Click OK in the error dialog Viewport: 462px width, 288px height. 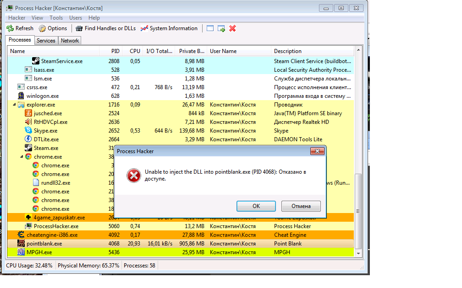[x=256, y=206]
